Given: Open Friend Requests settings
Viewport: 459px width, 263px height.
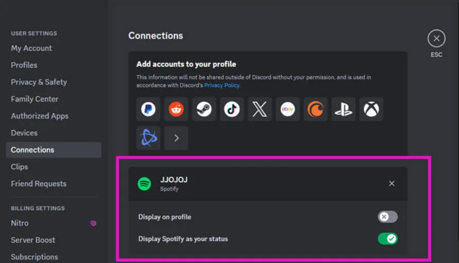Looking at the screenshot, I should [39, 184].
